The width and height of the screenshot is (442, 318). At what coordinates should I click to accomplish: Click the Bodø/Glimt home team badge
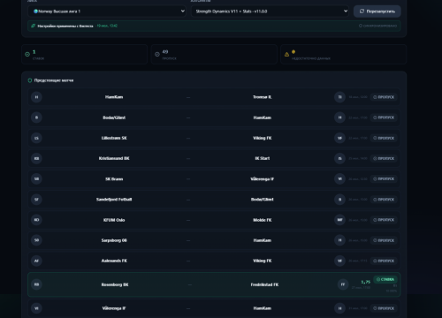(36, 117)
